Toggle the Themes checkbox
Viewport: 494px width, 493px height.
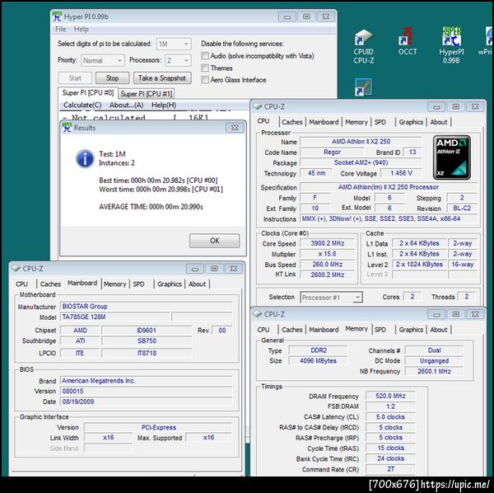point(205,68)
